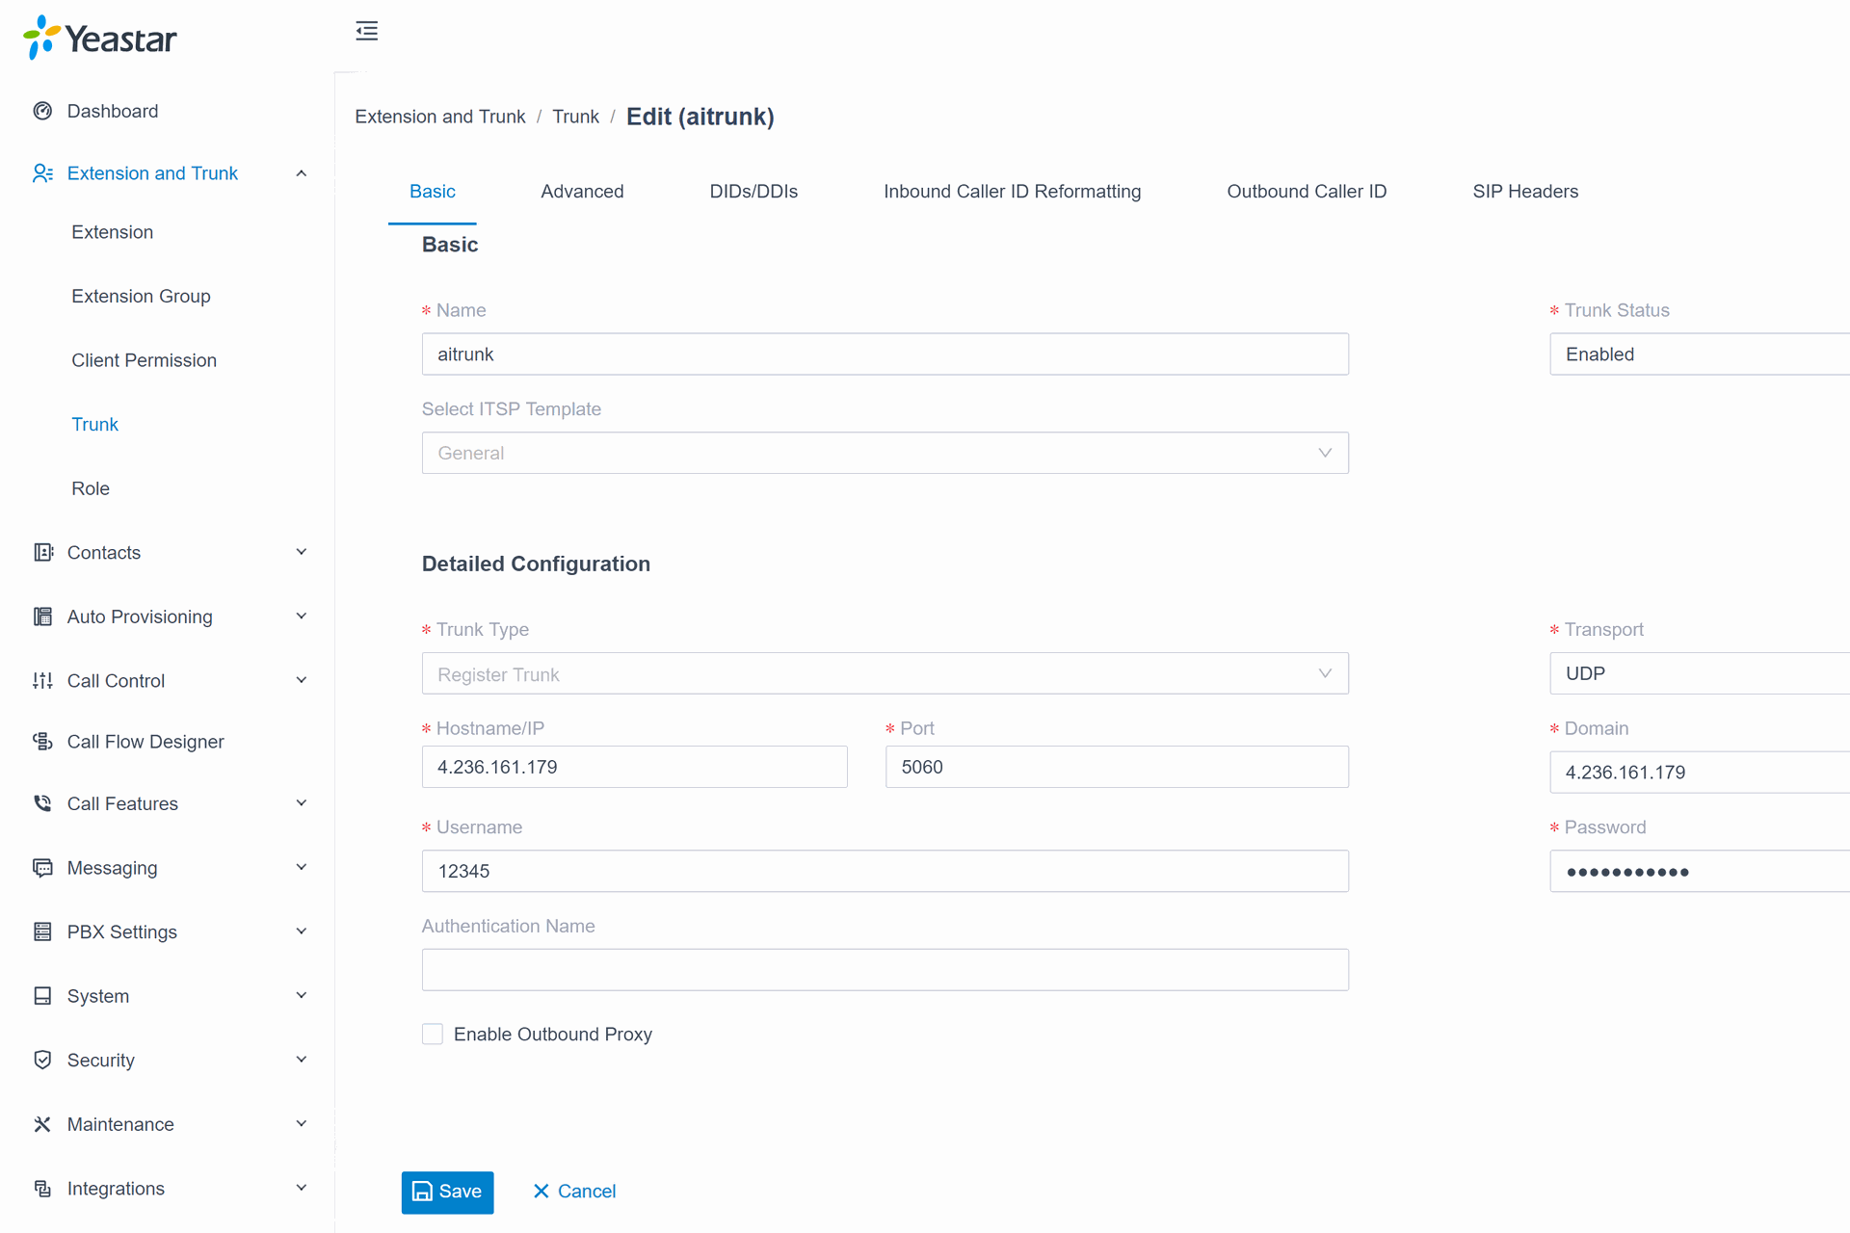
Task: Open the Extension Group sidebar item
Action: pos(141,296)
